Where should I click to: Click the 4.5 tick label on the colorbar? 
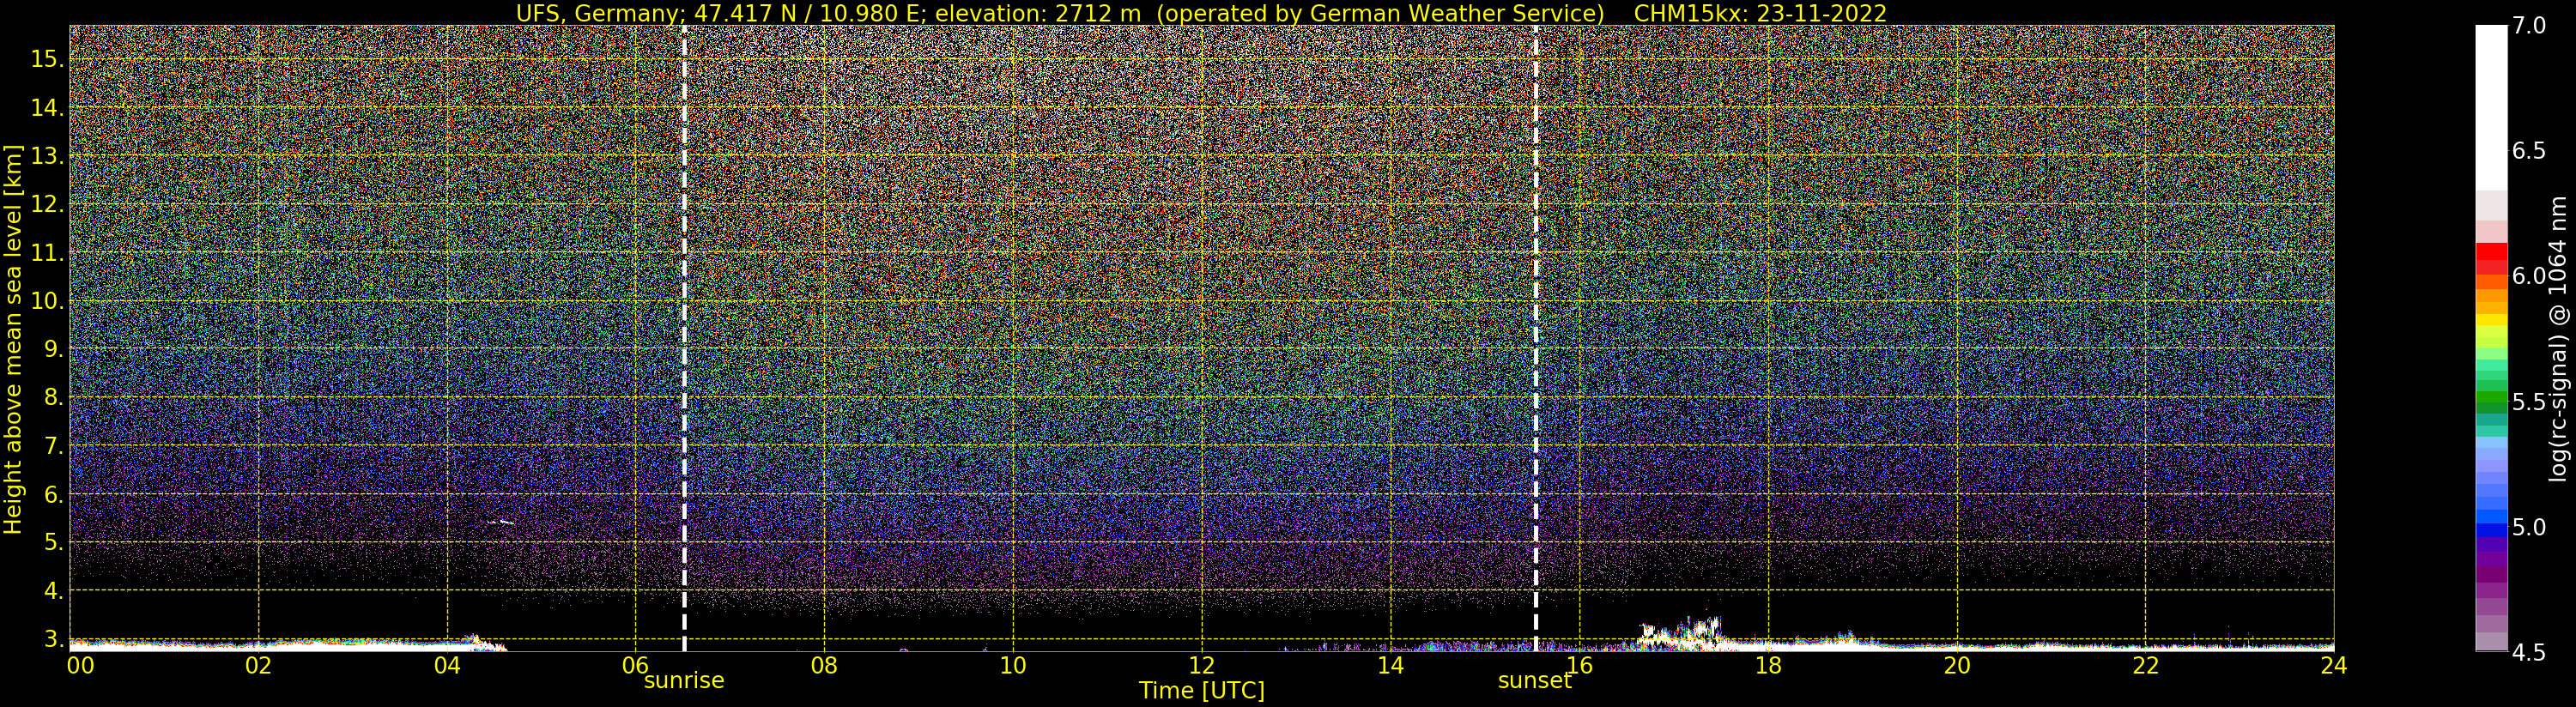pyautogui.click(x=2529, y=653)
